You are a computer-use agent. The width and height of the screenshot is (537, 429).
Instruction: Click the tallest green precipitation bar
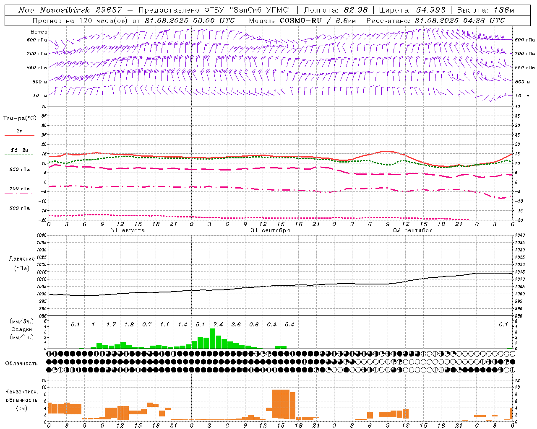point(212,339)
